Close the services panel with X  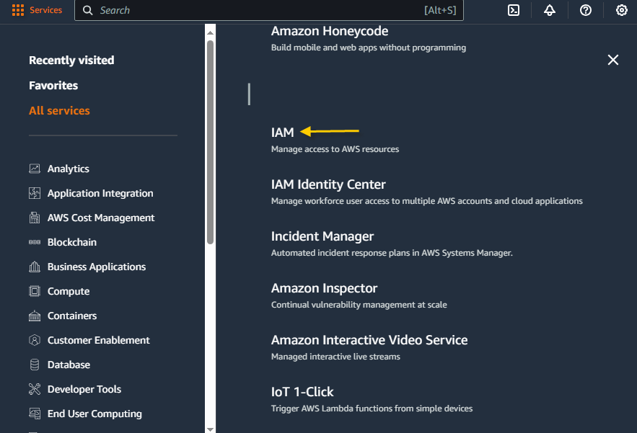[x=613, y=60]
